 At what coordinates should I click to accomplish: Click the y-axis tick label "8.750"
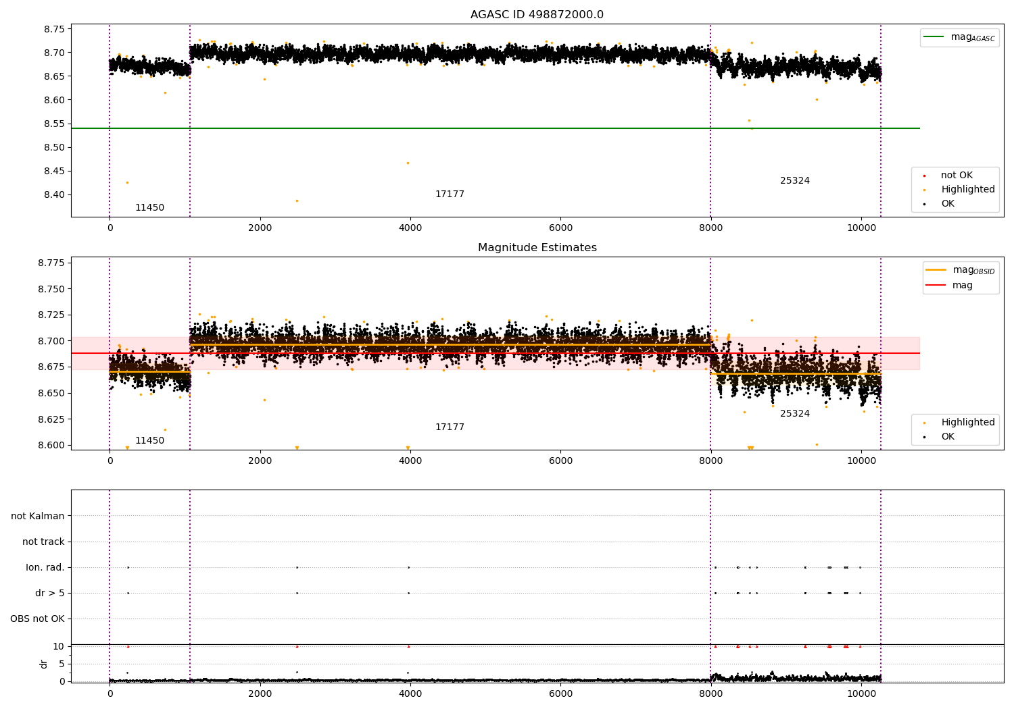51,289
